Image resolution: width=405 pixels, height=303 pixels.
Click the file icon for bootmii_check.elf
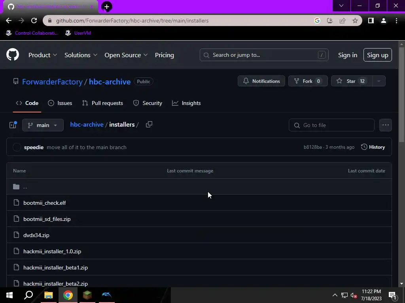[16, 202]
